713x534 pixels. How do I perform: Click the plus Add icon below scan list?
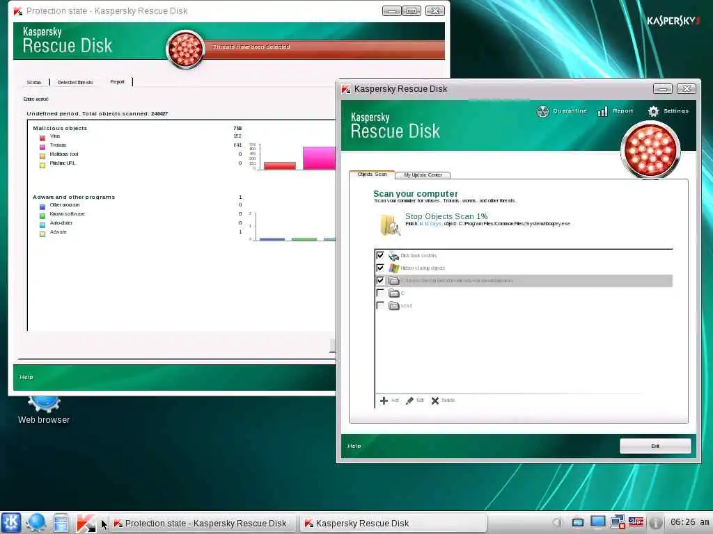point(384,400)
